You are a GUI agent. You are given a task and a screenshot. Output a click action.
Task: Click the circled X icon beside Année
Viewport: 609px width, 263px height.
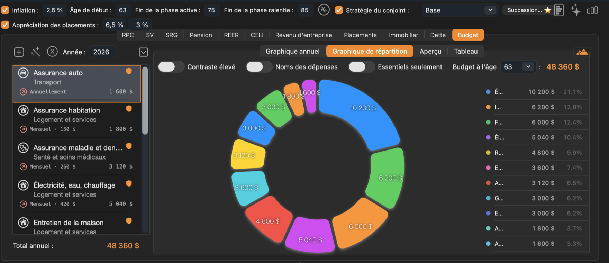52,52
